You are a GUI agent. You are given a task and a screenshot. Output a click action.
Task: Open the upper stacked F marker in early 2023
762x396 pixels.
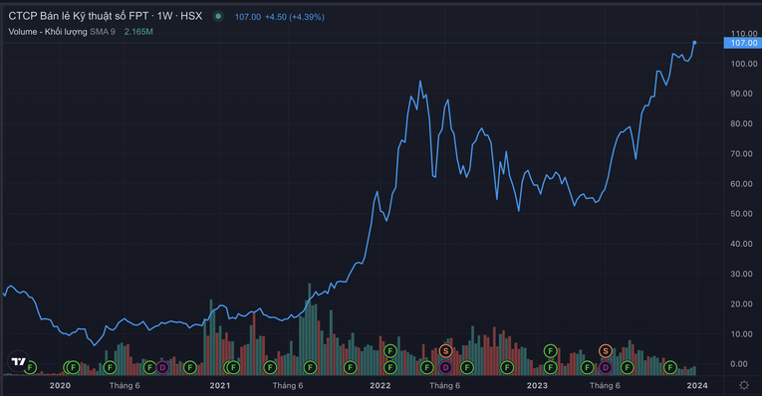click(550, 351)
